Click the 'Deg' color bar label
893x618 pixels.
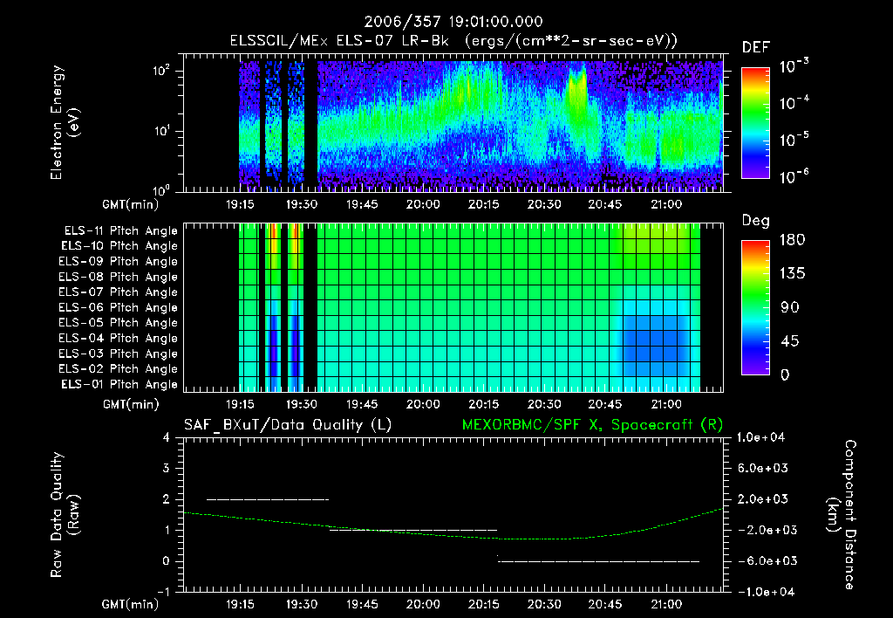point(756,221)
